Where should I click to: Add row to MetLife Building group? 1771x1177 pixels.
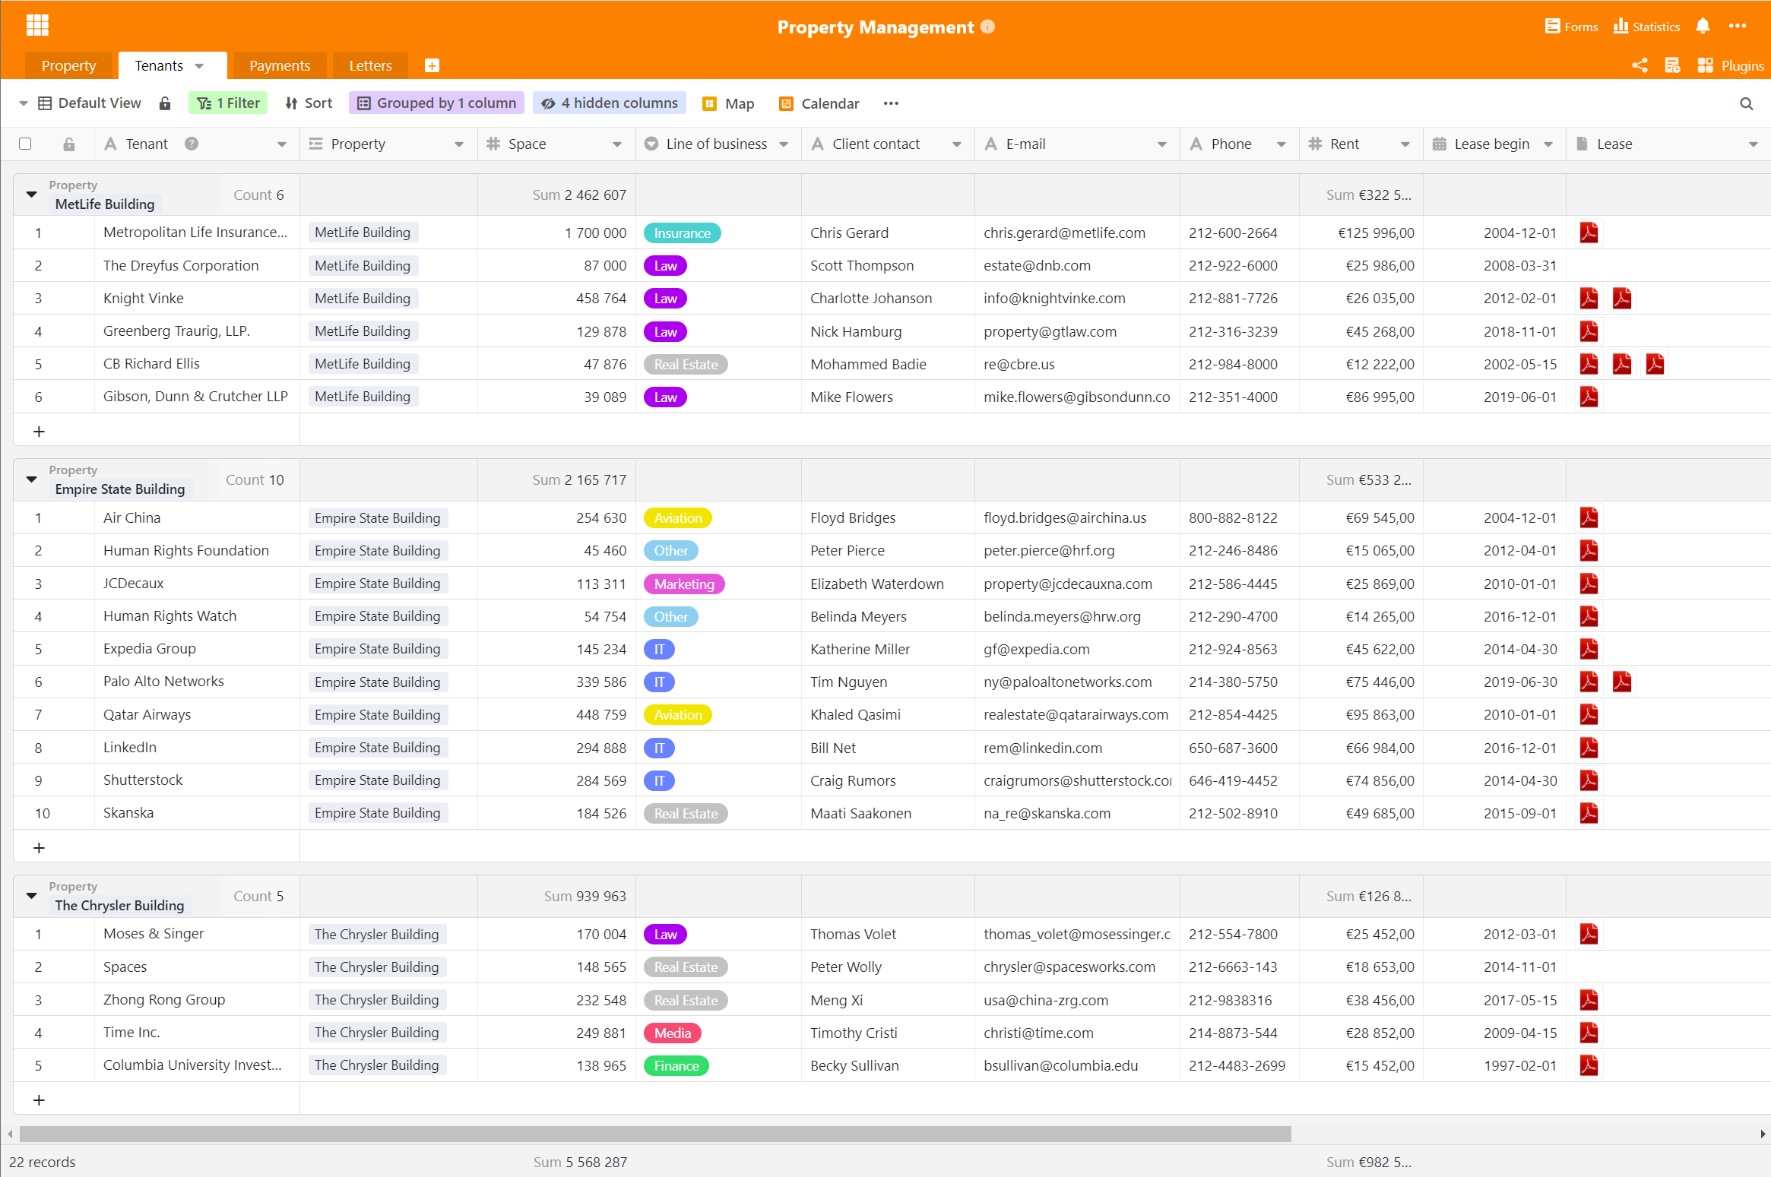(x=40, y=431)
